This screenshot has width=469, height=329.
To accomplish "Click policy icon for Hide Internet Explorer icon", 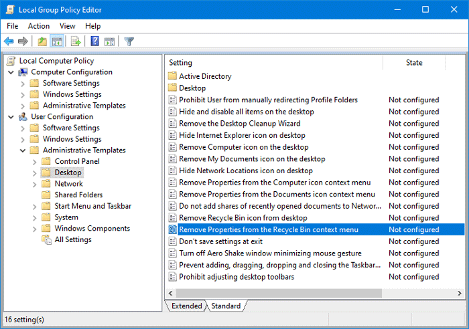I will pos(172,135).
